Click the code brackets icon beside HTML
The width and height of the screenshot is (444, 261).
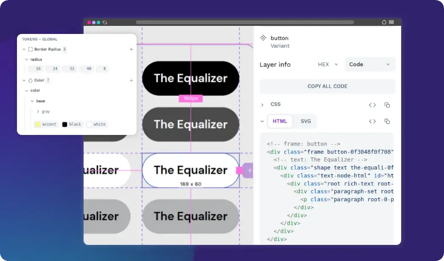372,121
